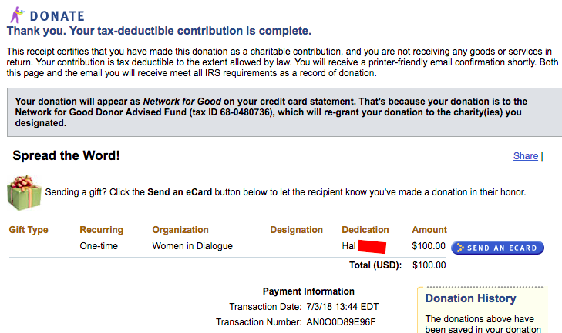The width and height of the screenshot is (562, 333).
Task: Click the gray Network for Good notice box
Action: pos(281,112)
